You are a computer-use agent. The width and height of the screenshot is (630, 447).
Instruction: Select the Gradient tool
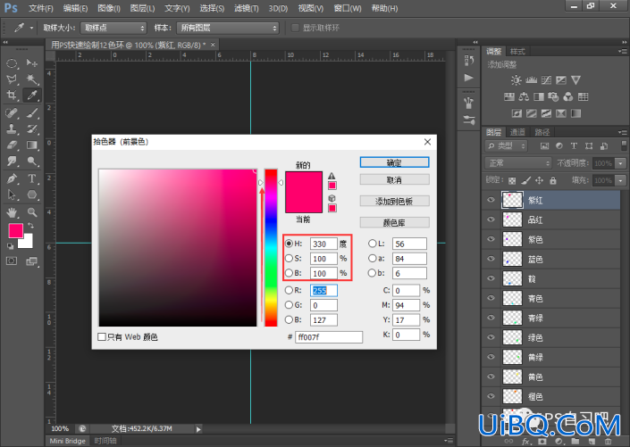pyautogui.click(x=32, y=145)
